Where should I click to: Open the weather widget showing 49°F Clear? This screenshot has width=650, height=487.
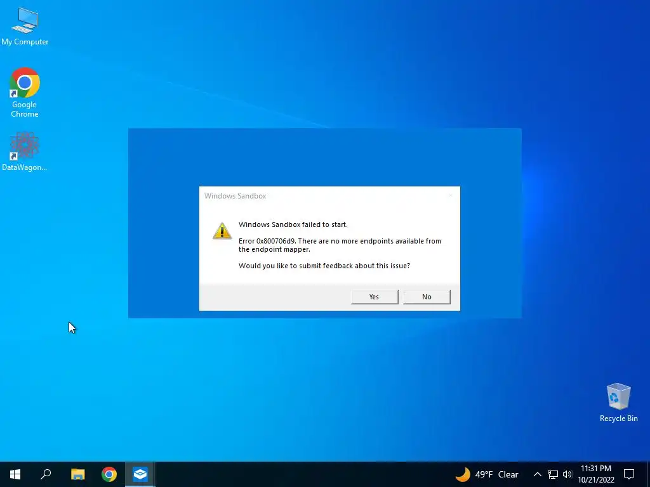pyautogui.click(x=487, y=474)
